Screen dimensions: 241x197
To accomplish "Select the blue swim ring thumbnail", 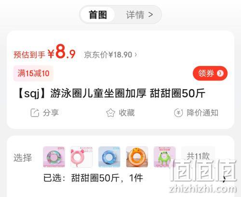I will (x=109, y=157).
